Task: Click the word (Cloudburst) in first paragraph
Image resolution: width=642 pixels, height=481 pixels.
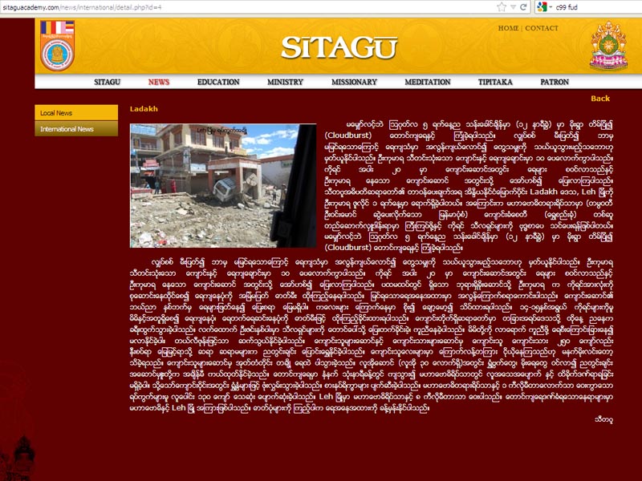Action: 348,135
